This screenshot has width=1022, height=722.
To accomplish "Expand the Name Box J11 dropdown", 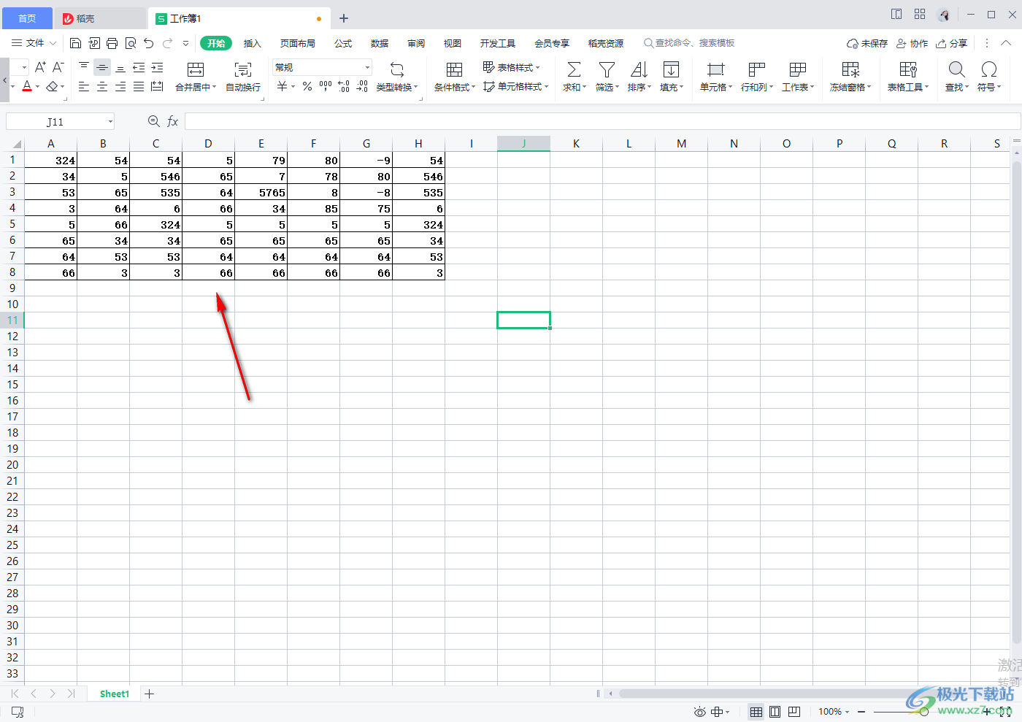I will click(x=110, y=122).
